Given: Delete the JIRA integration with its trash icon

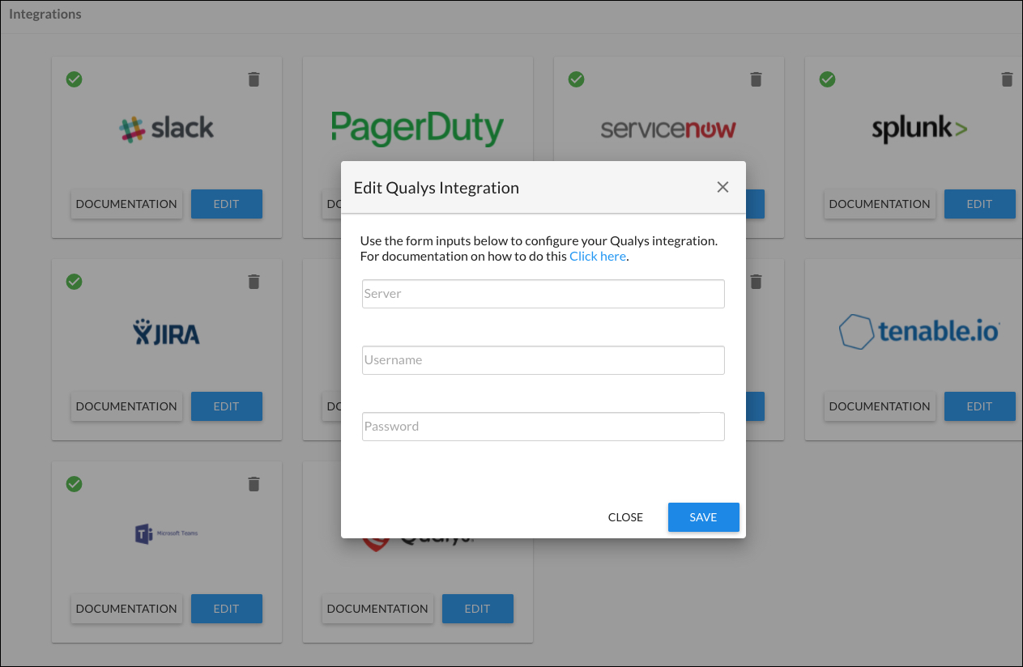Looking at the screenshot, I should pyautogui.click(x=254, y=282).
